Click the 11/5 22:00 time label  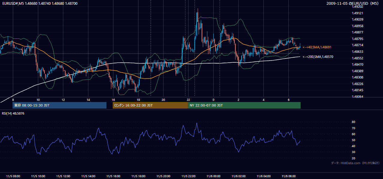(x=188, y=176)
